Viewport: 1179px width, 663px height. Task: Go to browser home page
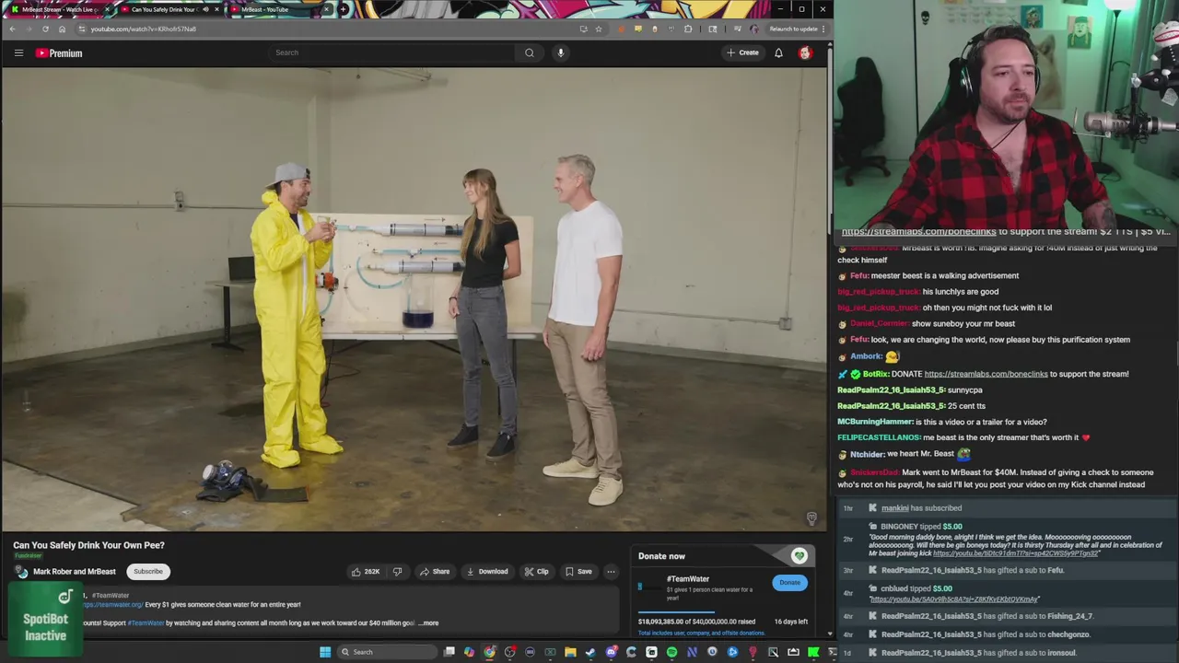[x=62, y=29]
